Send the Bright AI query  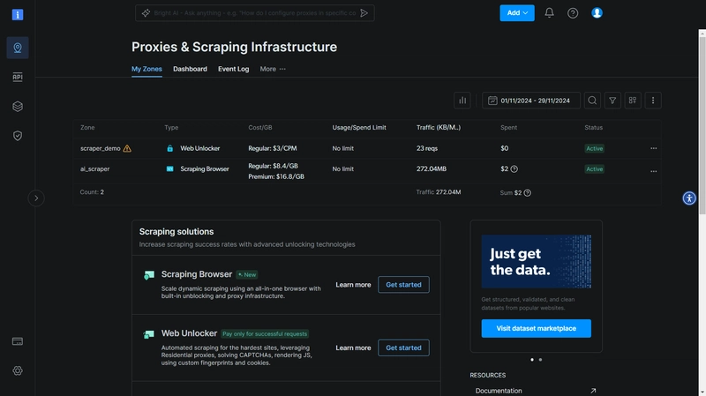(364, 13)
